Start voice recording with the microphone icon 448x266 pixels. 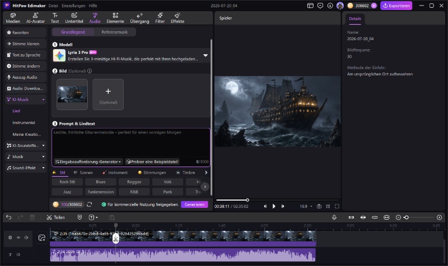coord(334,217)
